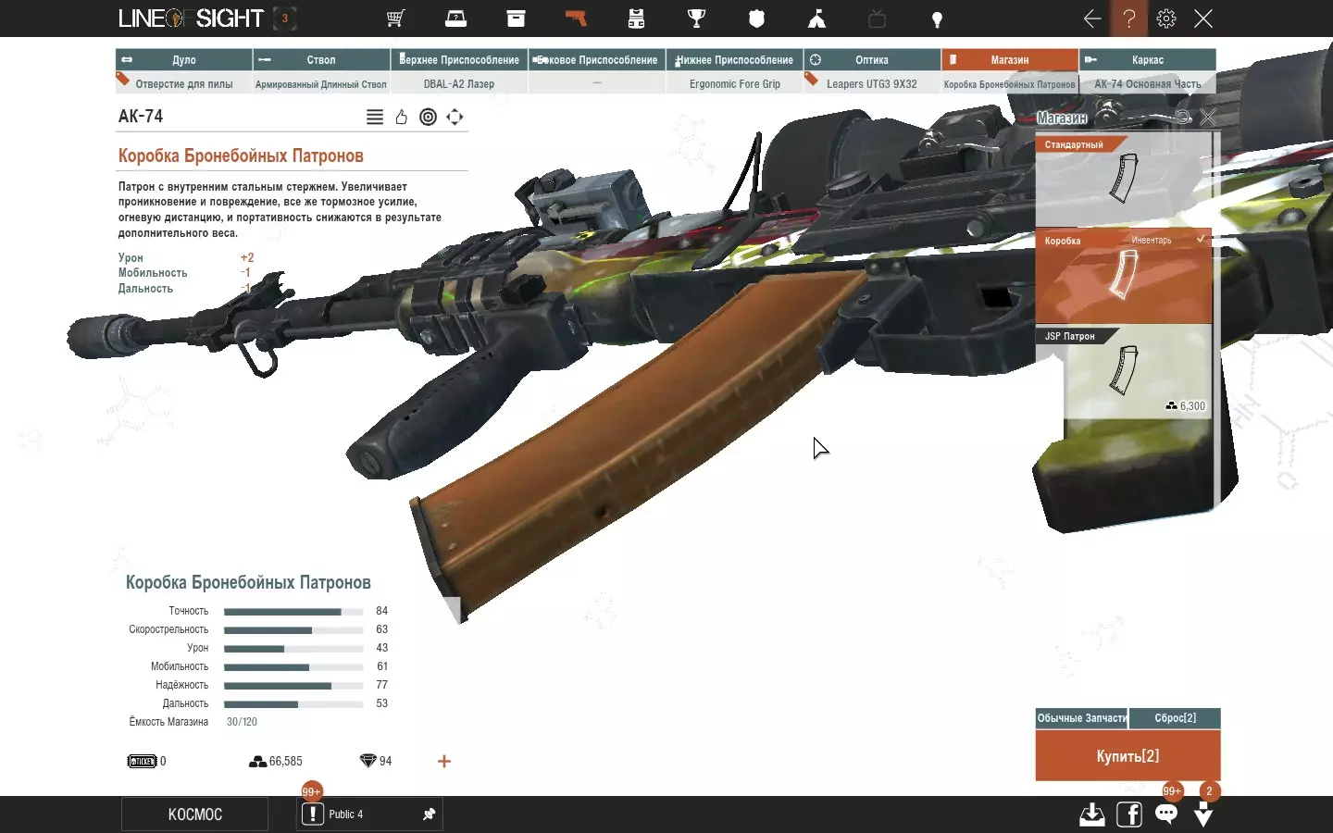Image resolution: width=1333 pixels, height=833 pixels.
Task: Select the Стандартный magazine thumbnail
Action: tap(1124, 180)
